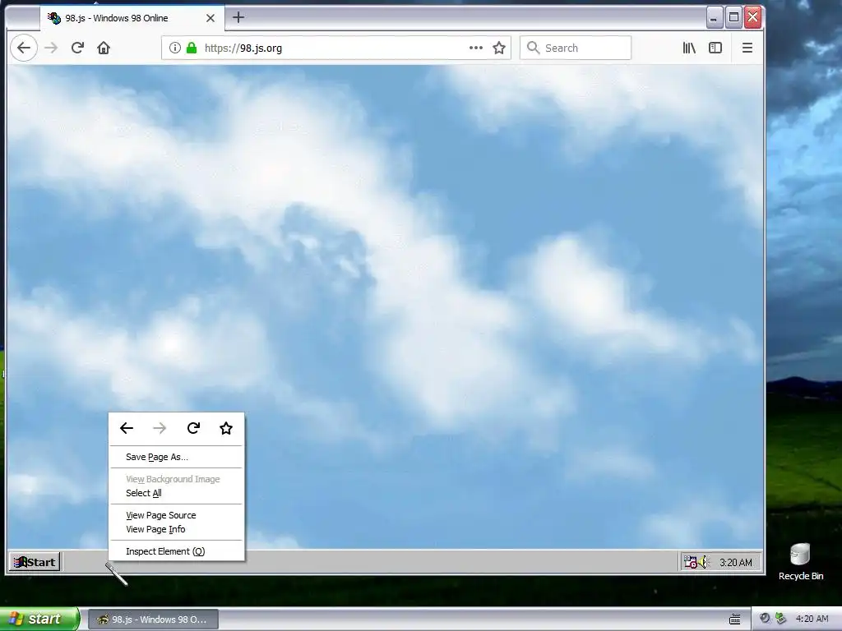Open the Windows XP green start button
This screenshot has height=631, width=842.
coord(39,619)
